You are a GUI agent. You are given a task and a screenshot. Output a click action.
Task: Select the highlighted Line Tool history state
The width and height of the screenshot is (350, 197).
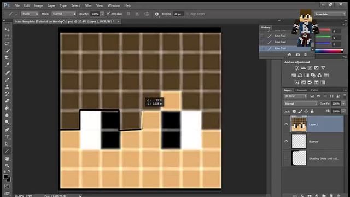pyautogui.click(x=285, y=48)
